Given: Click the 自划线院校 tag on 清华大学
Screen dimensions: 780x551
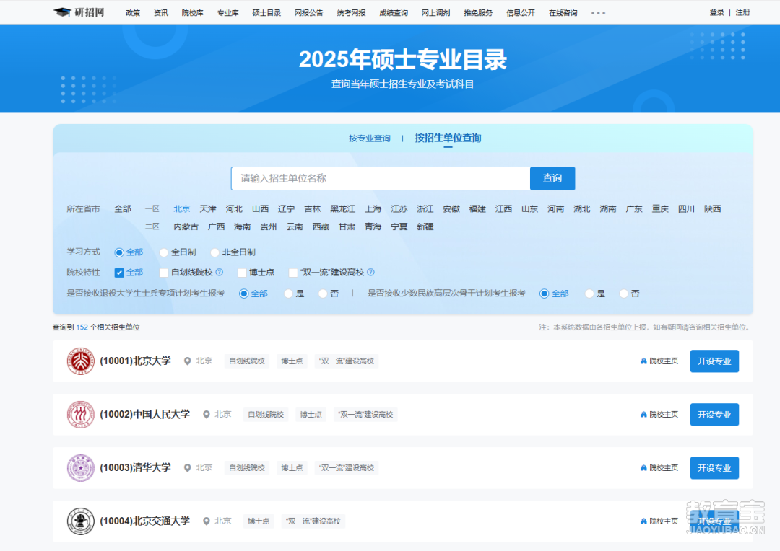Looking at the screenshot, I should [247, 468].
